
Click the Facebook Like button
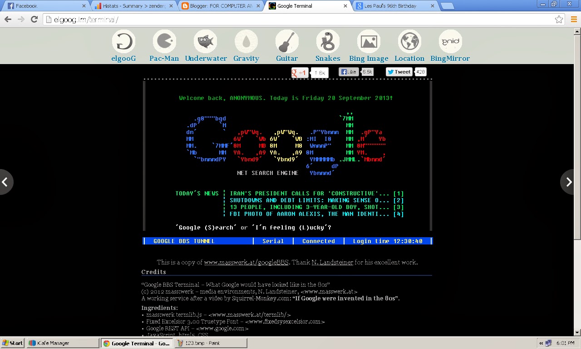[349, 72]
